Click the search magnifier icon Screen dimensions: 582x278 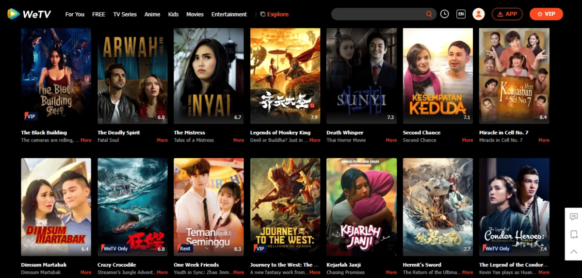coord(429,14)
